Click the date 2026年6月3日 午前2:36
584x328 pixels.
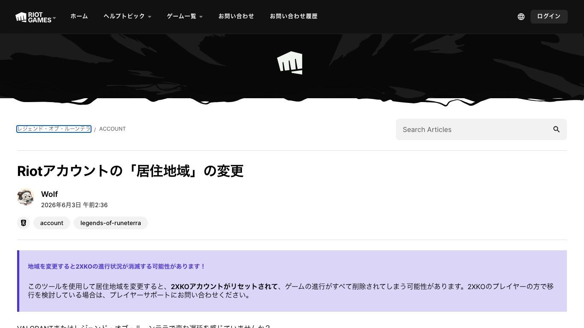pos(74,205)
